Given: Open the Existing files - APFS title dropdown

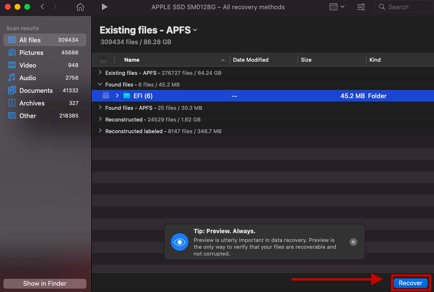Looking at the screenshot, I should pyautogui.click(x=195, y=30).
